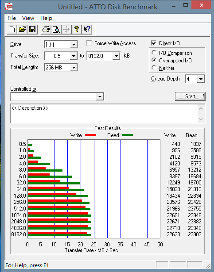214x272 pixels.
Task: Click the Transfer Rate - MB / Sec axis label
Action: 91,250
